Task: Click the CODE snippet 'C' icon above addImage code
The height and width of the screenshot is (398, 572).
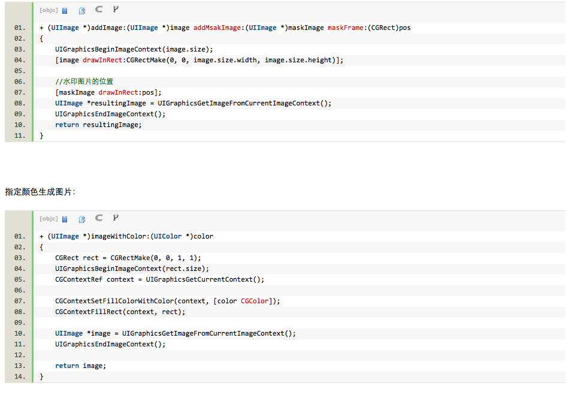Action: [99, 10]
